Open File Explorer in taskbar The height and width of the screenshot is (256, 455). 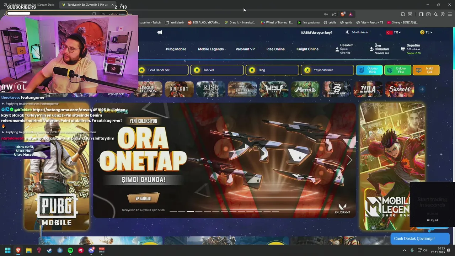28,250
